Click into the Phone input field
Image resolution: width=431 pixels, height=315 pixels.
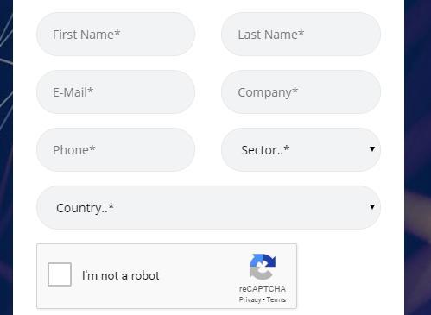pyautogui.click(x=116, y=149)
